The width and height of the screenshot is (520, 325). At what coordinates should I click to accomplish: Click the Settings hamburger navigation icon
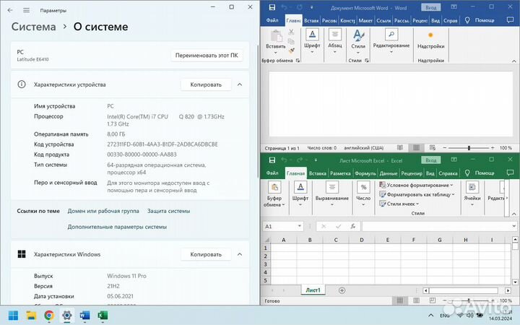(x=26, y=10)
